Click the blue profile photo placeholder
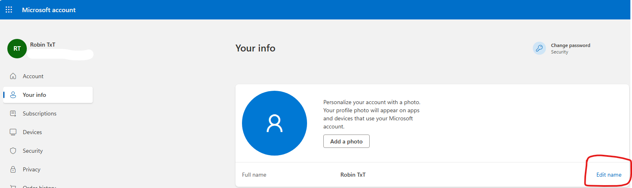 (x=275, y=124)
